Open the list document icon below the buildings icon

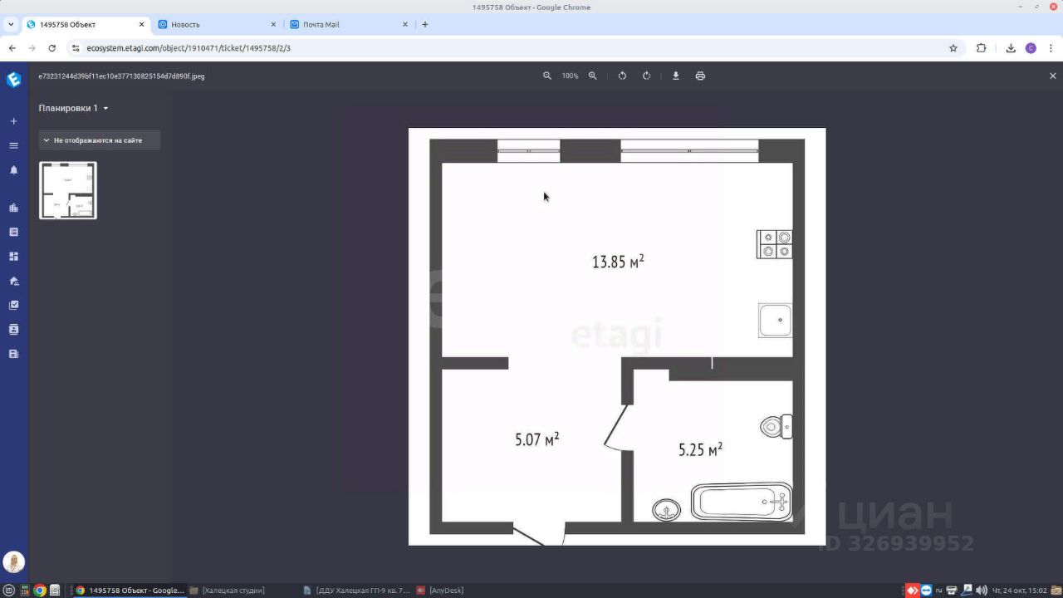pos(13,232)
